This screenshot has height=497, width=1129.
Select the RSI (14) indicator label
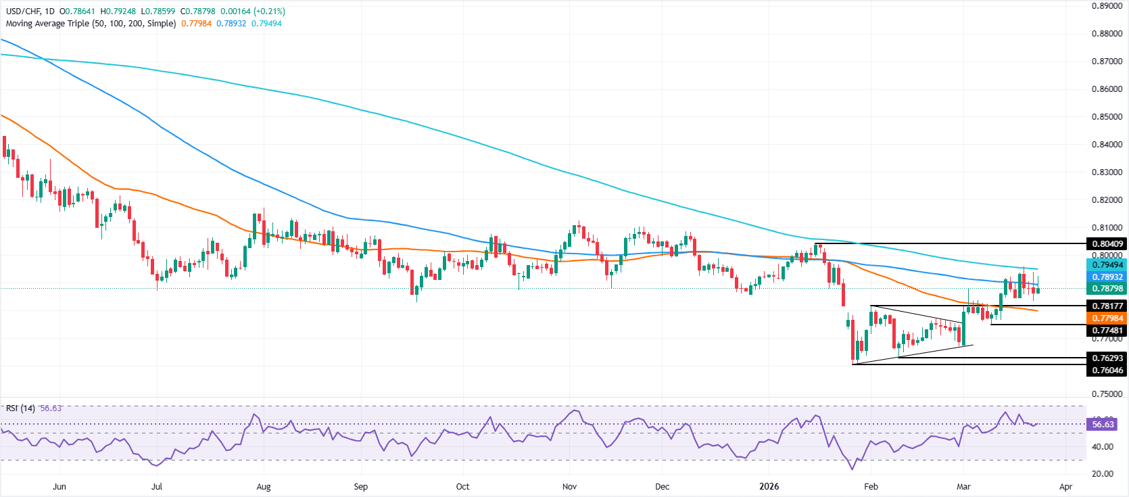20,408
